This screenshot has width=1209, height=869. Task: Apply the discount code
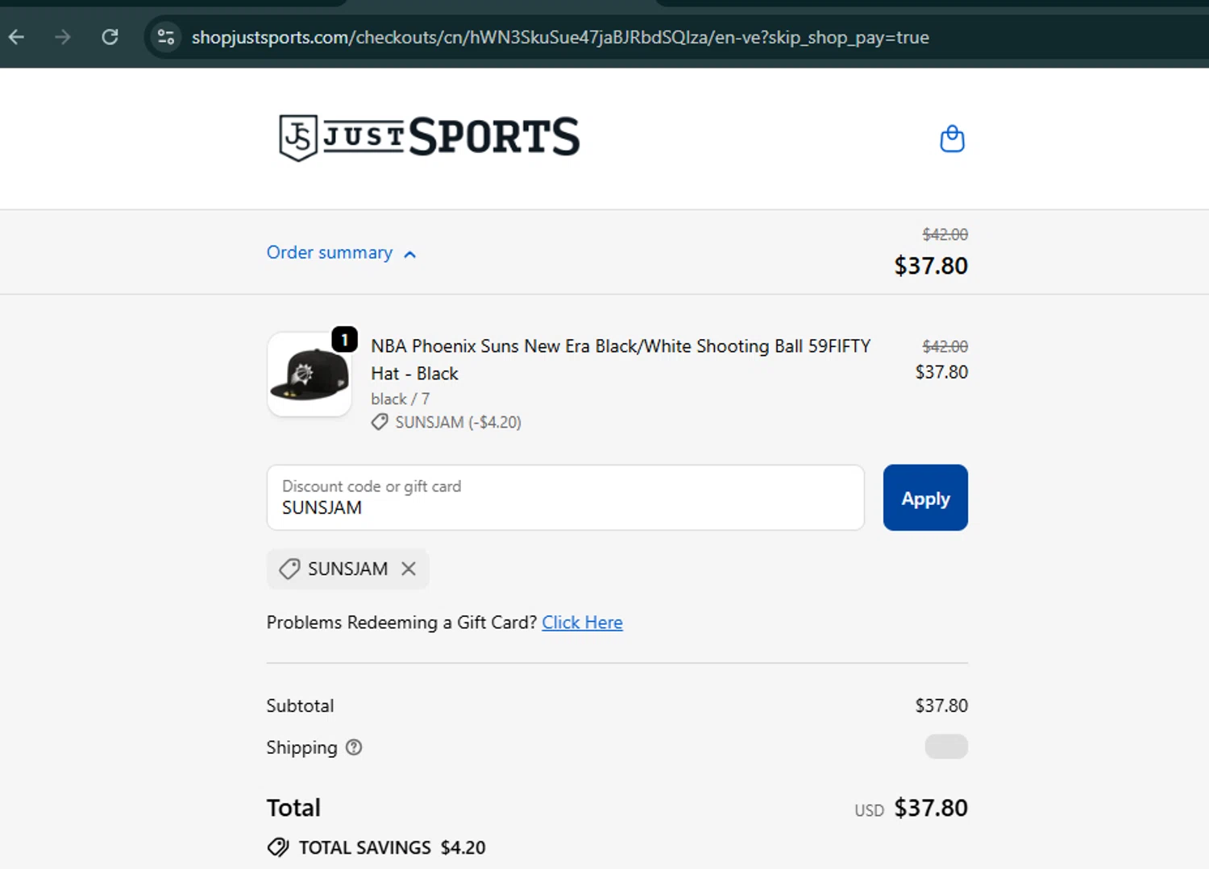point(925,498)
